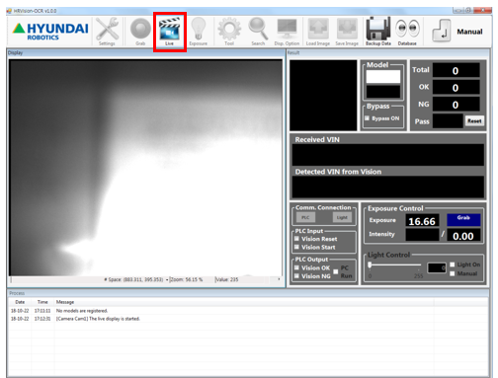Check the Manual light checkbox

[x=453, y=273]
